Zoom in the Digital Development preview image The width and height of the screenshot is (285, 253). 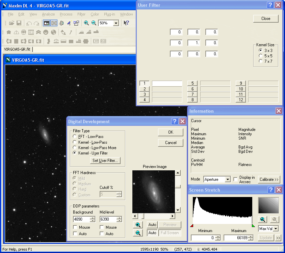(138, 225)
